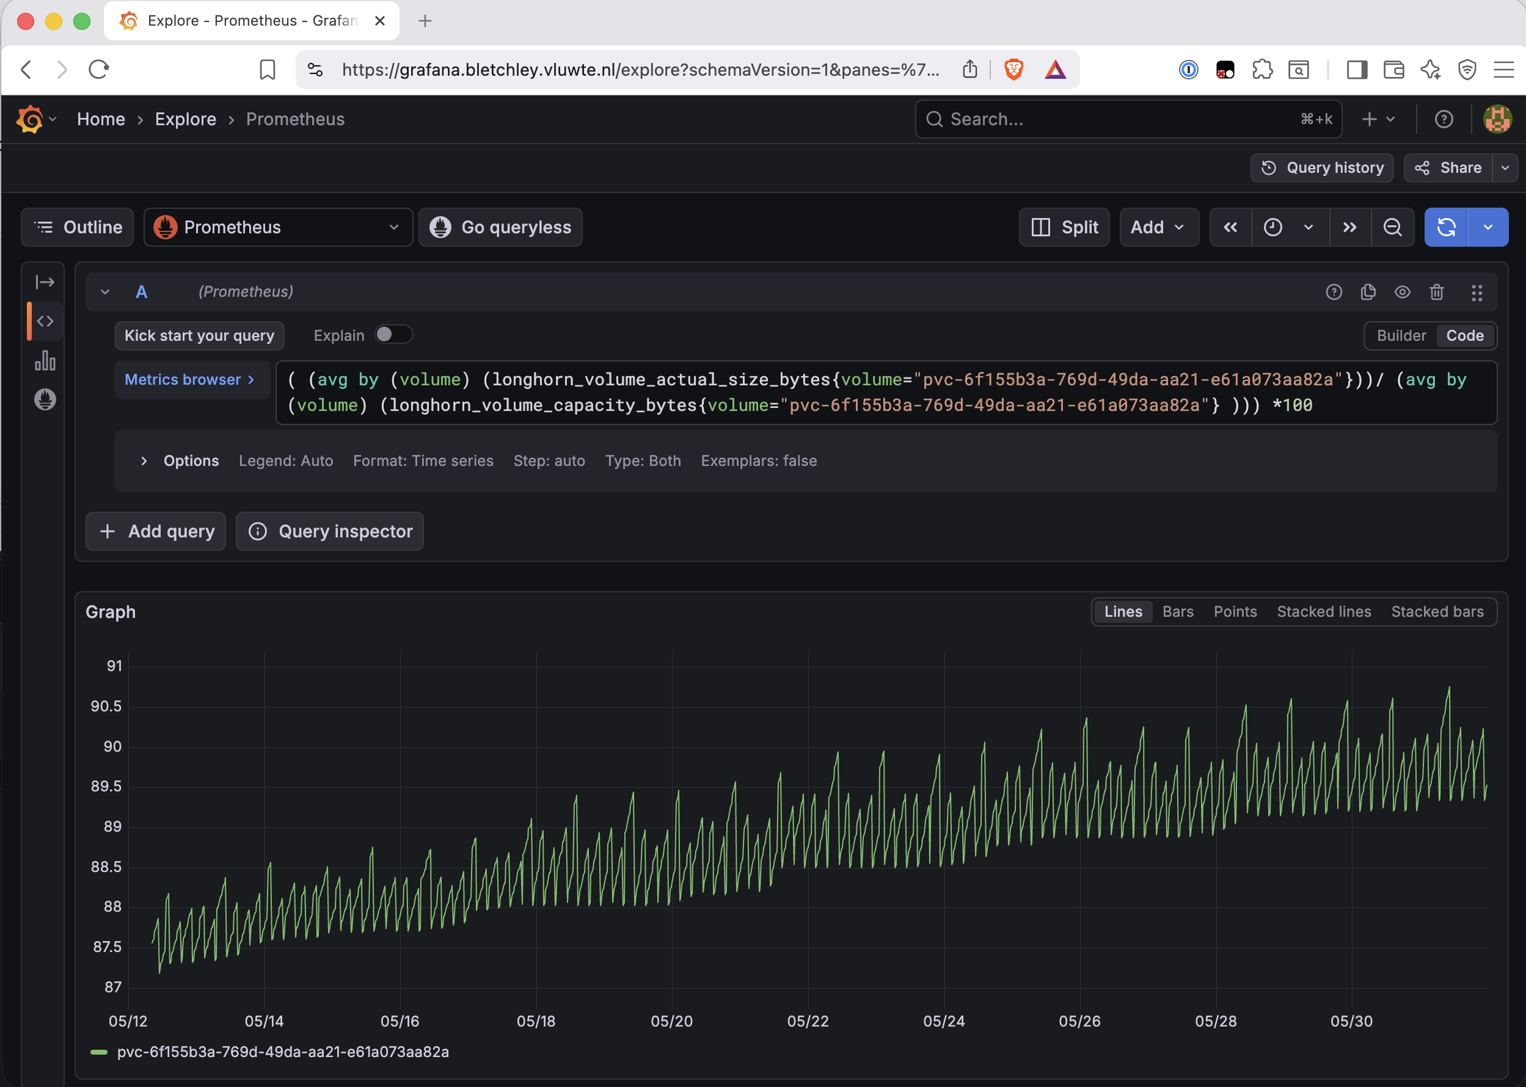Open the Share dropdown arrow
The width and height of the screenshot is (1526, 1087).
[1505, 168]
